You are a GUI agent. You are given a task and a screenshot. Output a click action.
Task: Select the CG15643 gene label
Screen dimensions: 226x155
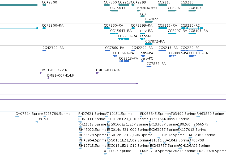coord(118,8)
